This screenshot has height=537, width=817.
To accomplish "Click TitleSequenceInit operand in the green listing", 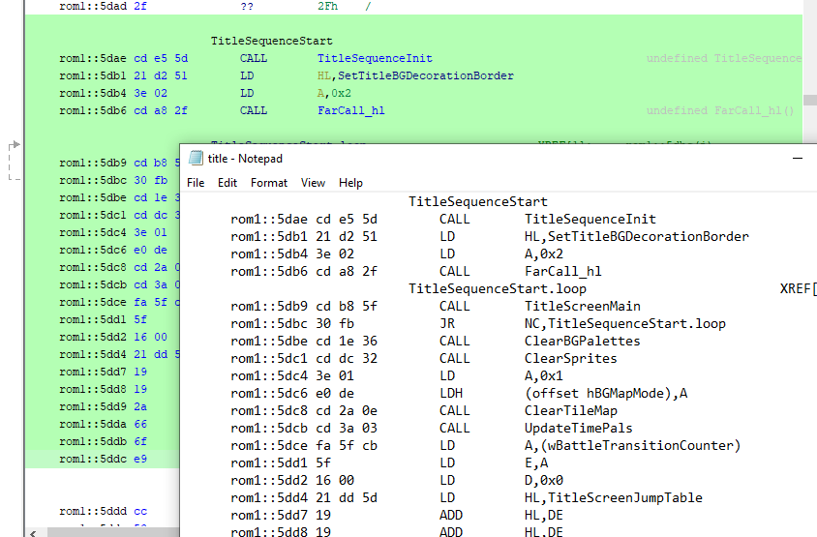I will point(375,59).
